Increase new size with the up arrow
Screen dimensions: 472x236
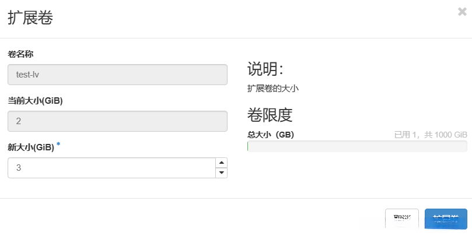pos(221,163)
